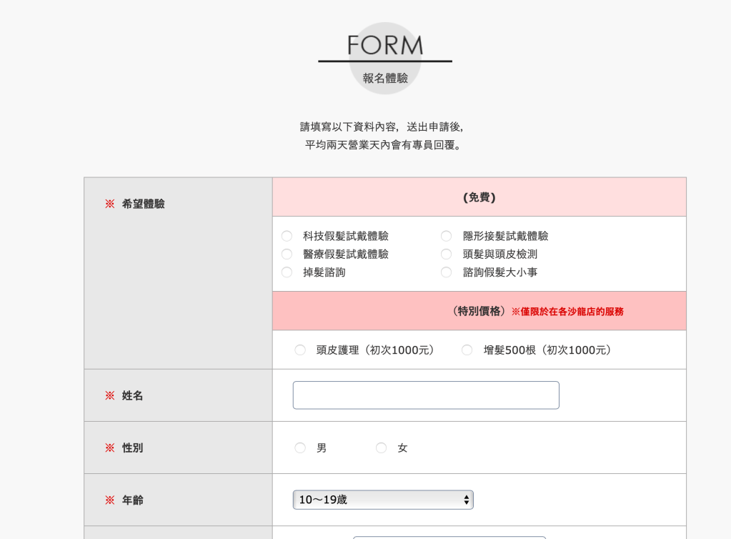Choose 醫療假髮試戴體驗 experience
This screenshot has height=539, width=731.
tap(287, 254)
